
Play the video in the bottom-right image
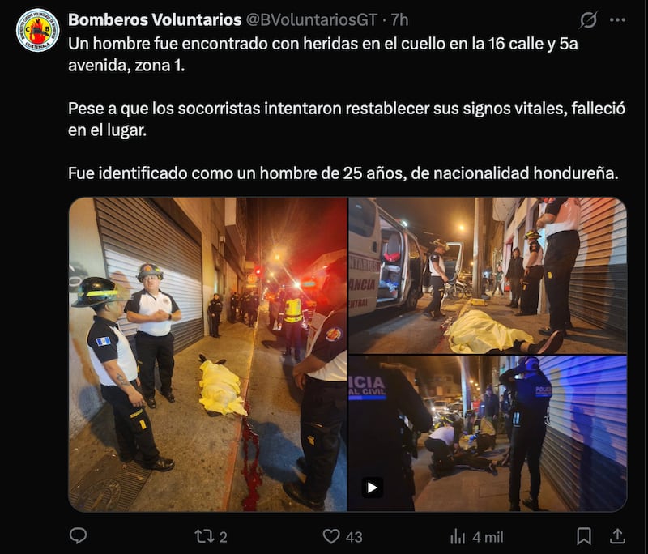click(372, 488)
